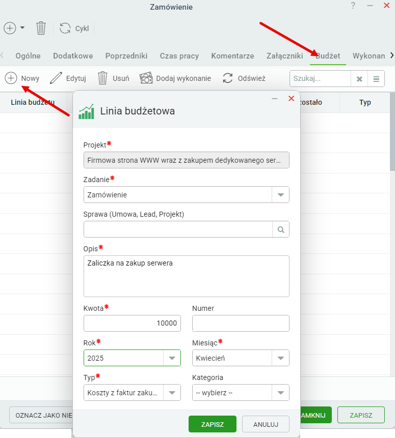Click the ZAMKNIJ button in Zamówienie window
395x438 pixels.
[x=316, y=415]
